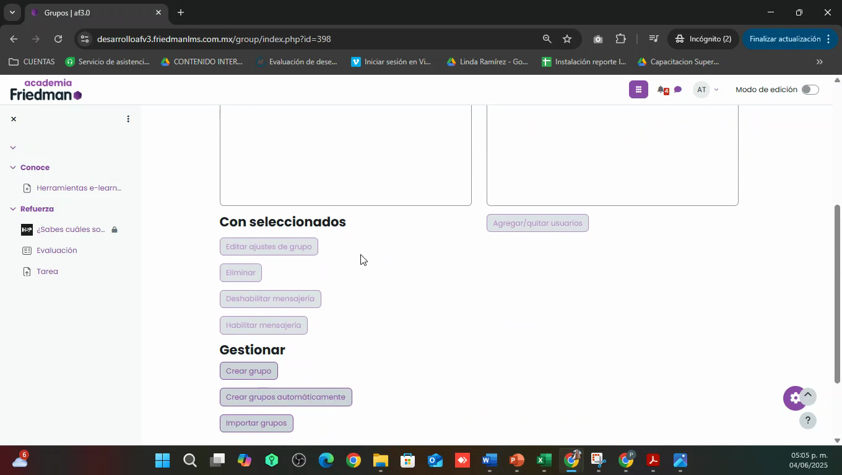Open the help question mark button
This screenshot has width=842, height=475.
(807, 421)
